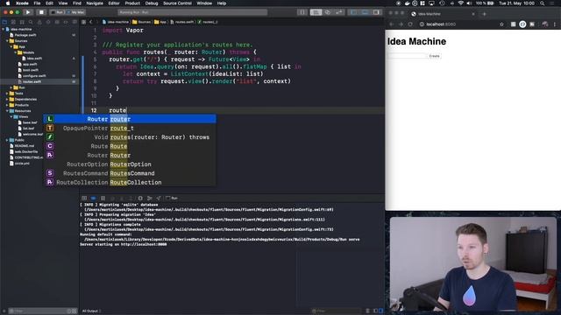Bookmark the localhost page with star

(501, 24)
